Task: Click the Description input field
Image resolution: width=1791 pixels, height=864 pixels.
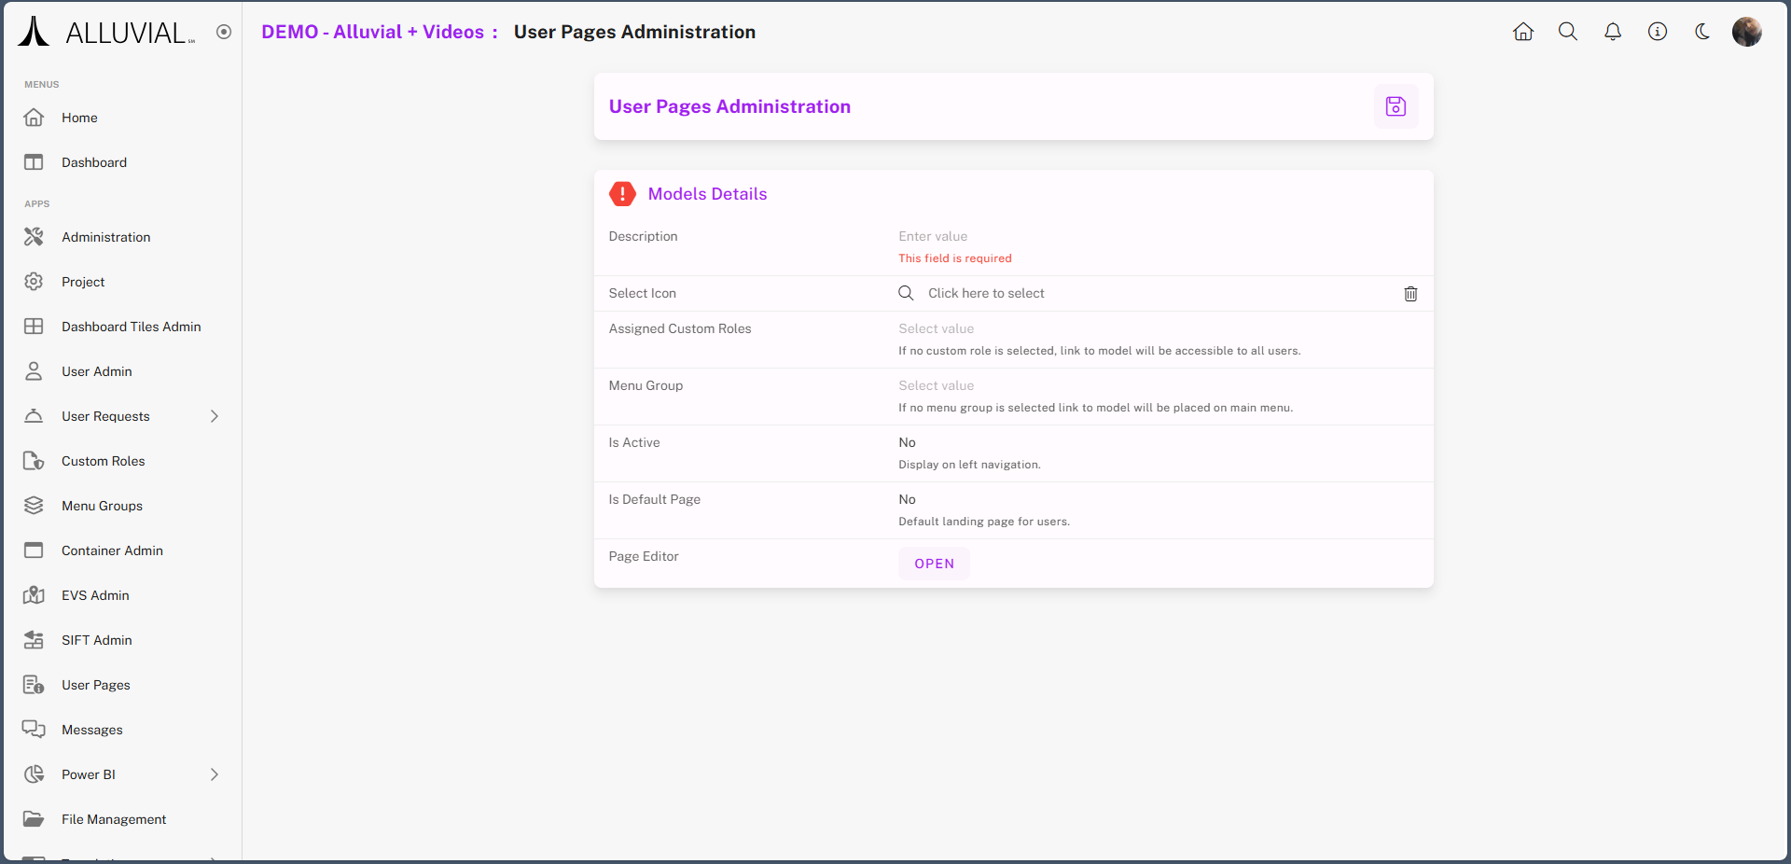Action: pos(933,236)
